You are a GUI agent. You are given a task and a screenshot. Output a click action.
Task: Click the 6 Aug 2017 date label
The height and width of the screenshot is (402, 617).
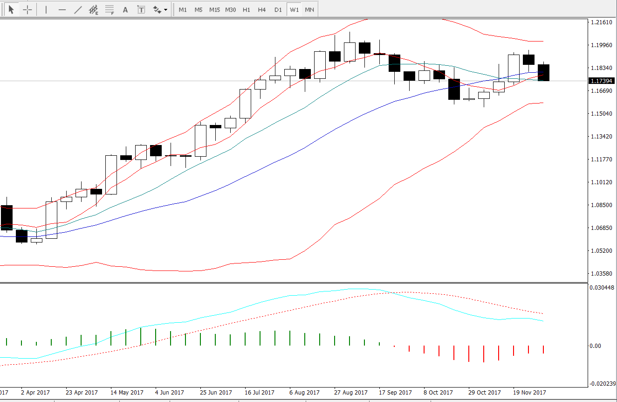(x=304, y=392)
